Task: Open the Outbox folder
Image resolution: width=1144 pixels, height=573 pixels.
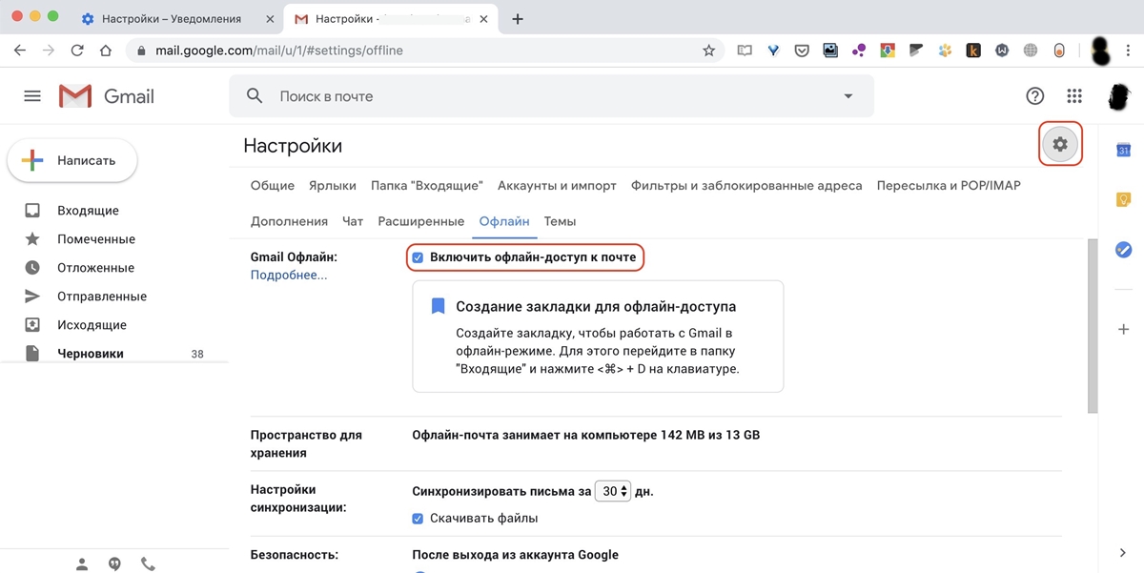Action: tap(92, 325)
